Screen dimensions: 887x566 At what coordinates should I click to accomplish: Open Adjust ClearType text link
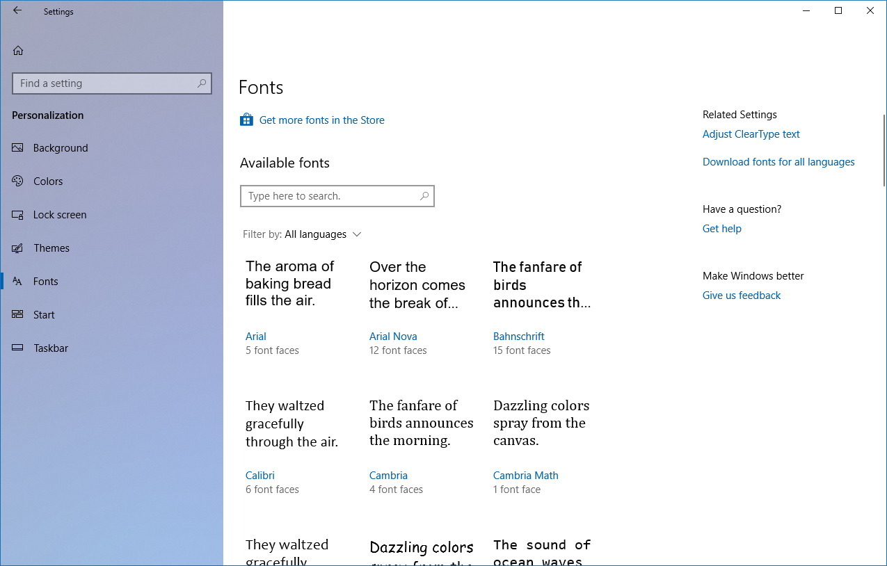coord(751,134)
